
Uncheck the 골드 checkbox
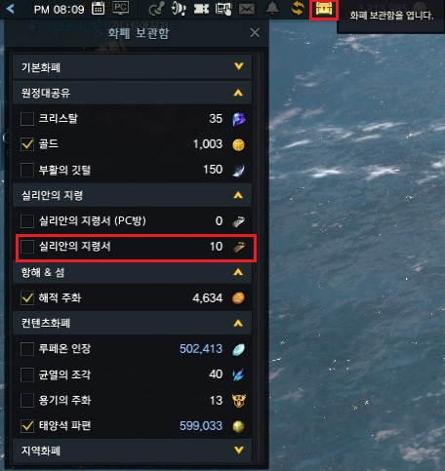(x=27, y=144)
